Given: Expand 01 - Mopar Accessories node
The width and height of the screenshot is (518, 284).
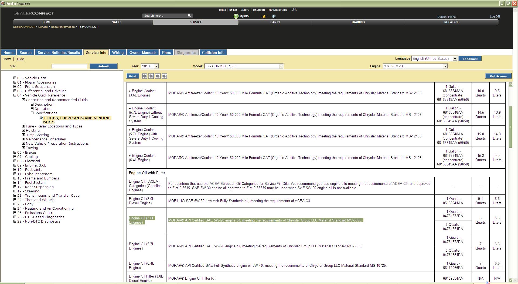Looking at the screenshot, I should pyautogui.click(x=15, y=82).
